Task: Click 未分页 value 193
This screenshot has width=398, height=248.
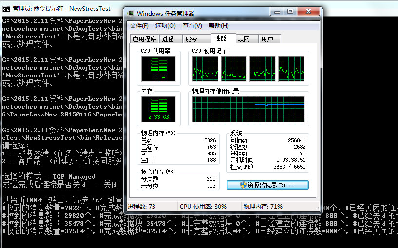Action: coord(211,186)
